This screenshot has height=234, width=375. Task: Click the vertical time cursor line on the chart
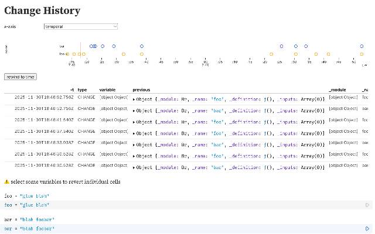point(80,50)
